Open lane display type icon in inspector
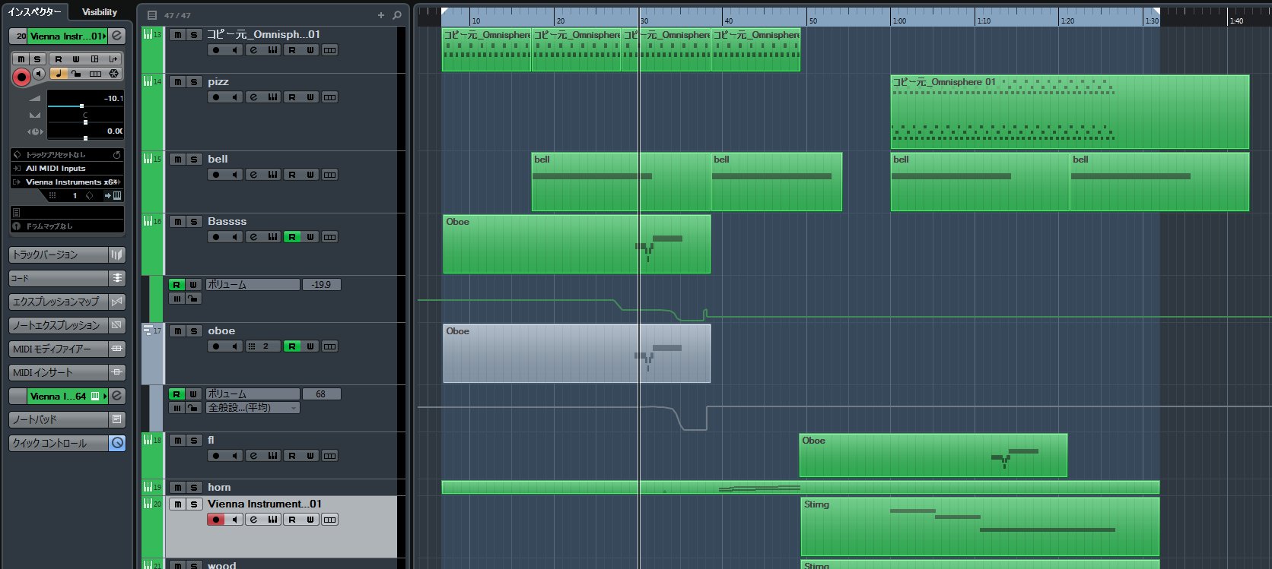The image size is (1272, 569). (x=95, y=74)
